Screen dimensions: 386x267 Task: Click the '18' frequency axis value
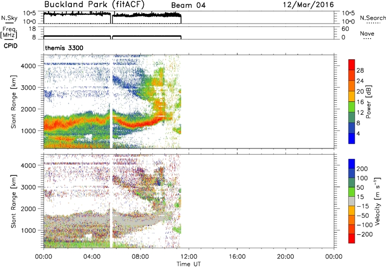coord(32,29)
